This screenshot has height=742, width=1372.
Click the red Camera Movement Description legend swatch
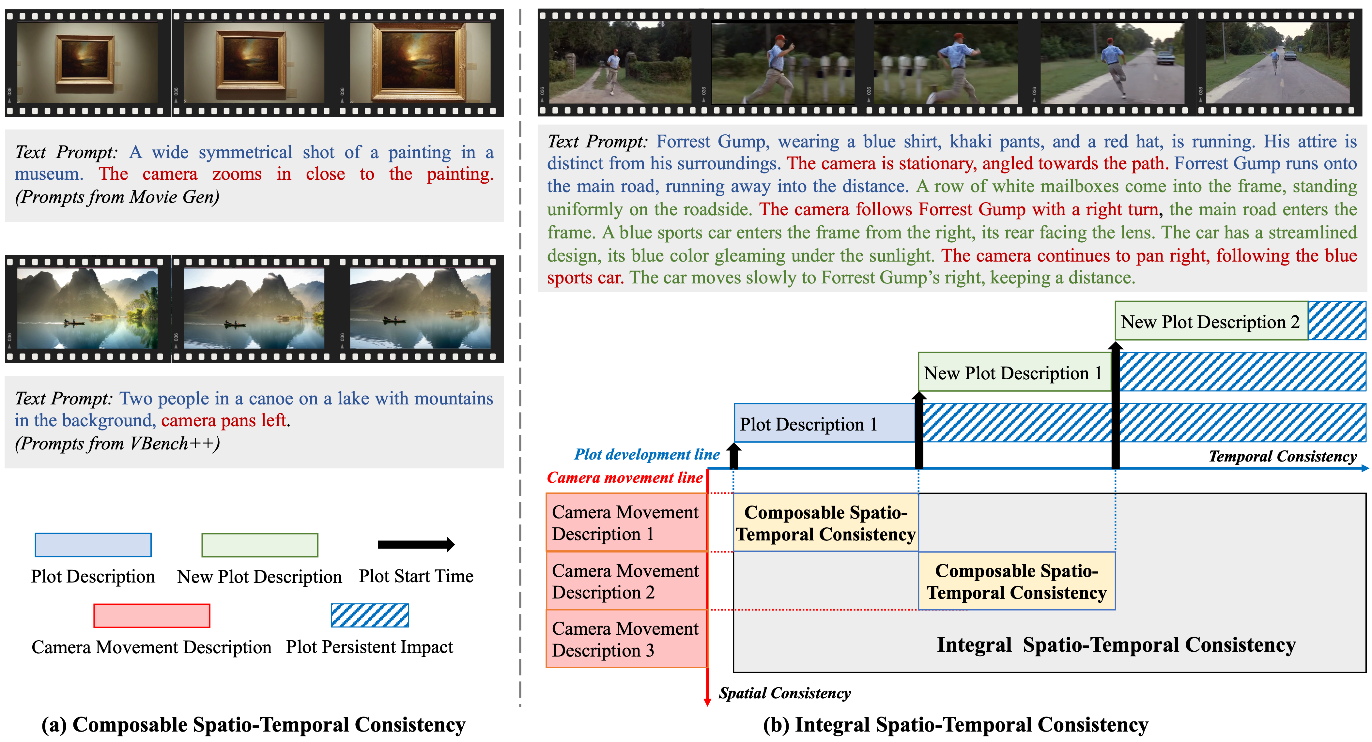tap(152, 616)
